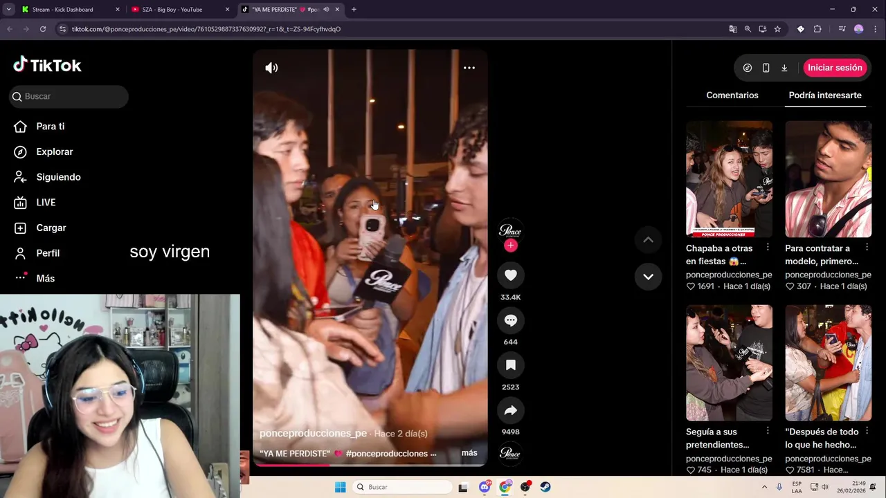
Task: Open 'Para contratar a modelo' thumbnail
Action: click(828, 179)
